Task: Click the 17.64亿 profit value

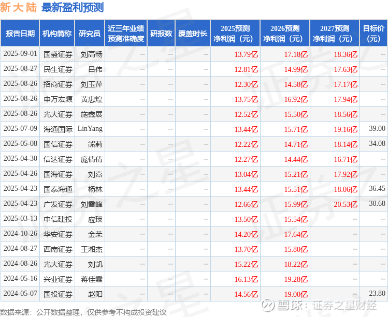Action: (x=296, y=234)
